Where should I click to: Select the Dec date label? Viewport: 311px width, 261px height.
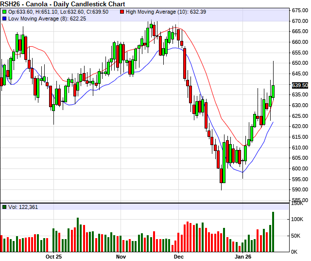point(178,256)
